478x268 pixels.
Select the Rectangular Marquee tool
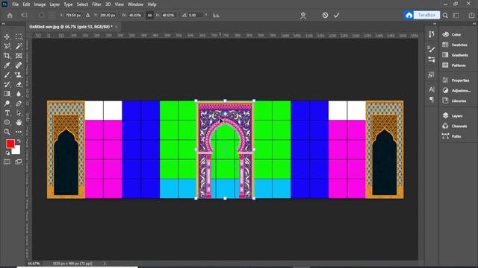point(19,36)
